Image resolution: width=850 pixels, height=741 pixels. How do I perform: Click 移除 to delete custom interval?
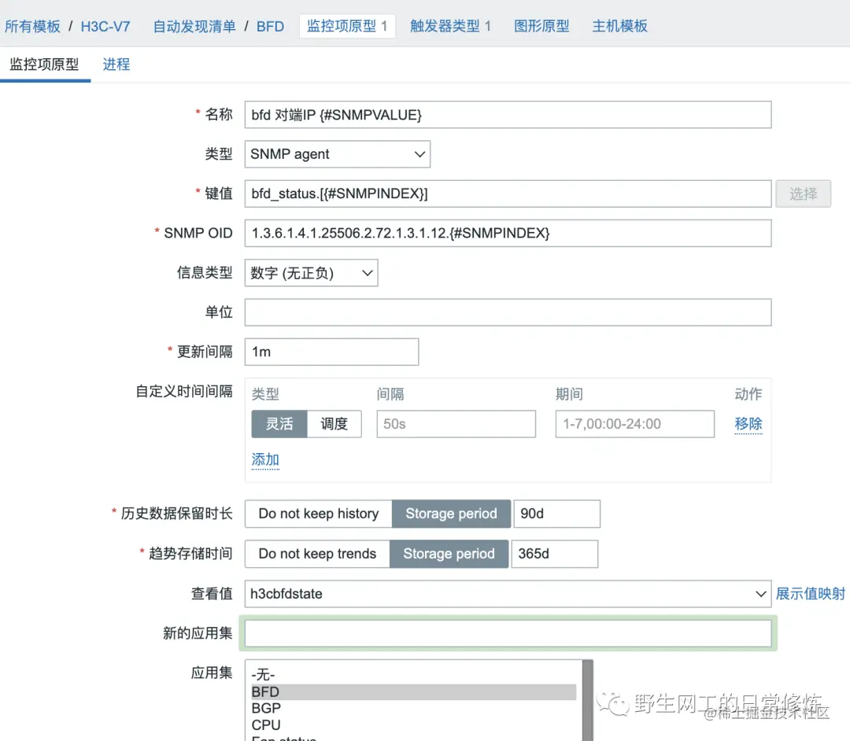pos(748,423)
